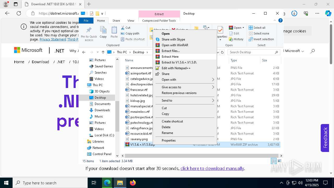Choose Restore previous versions
This screenshot has height=188, width=334.
[185, 93]
